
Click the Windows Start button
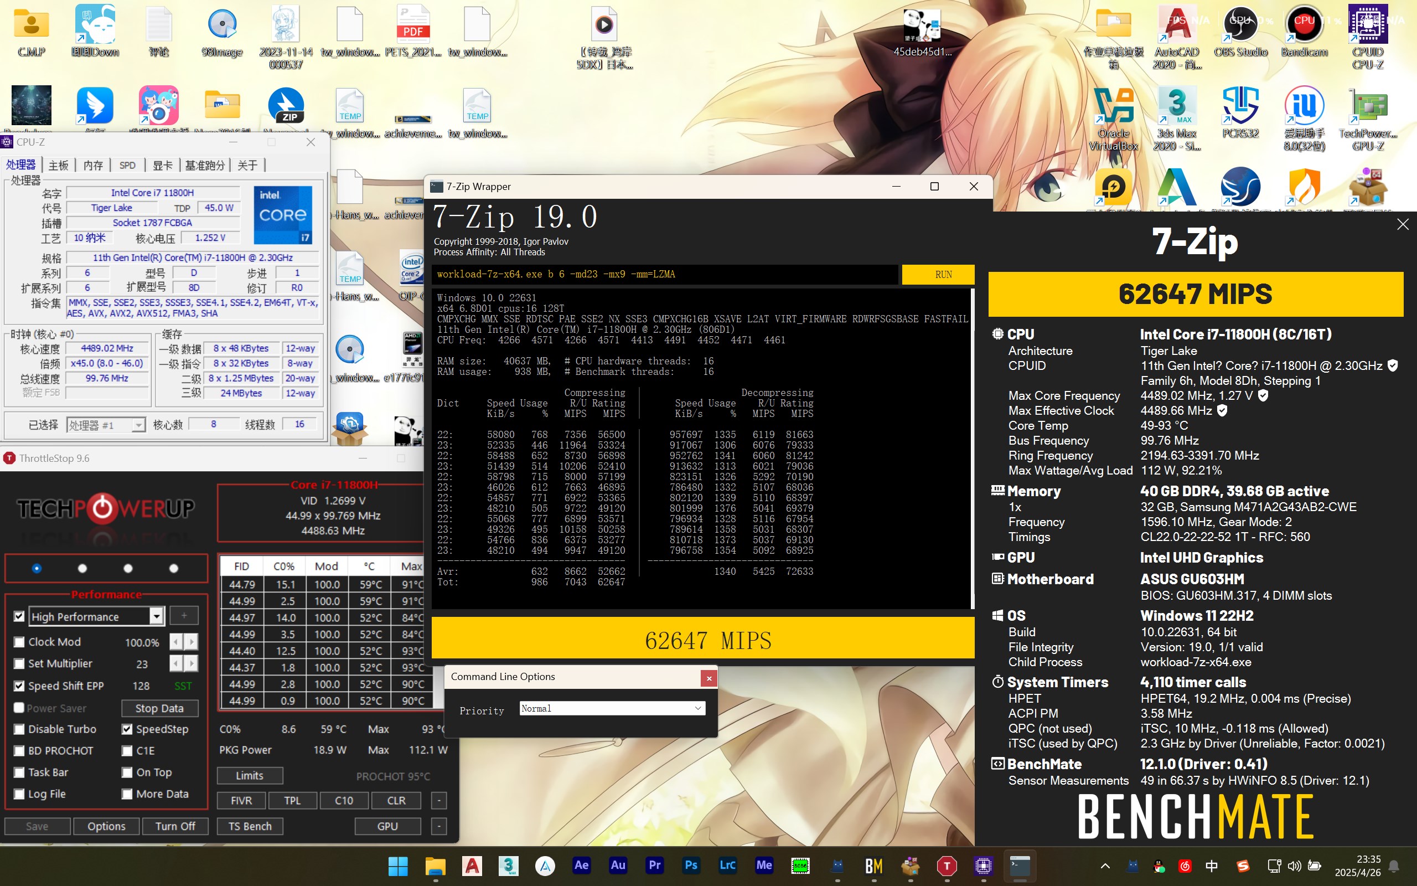click(398, 866)
